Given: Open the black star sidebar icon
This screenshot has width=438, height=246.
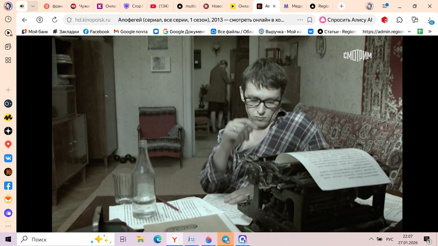Looking at the screenshot, I should [x=8, y=131].
